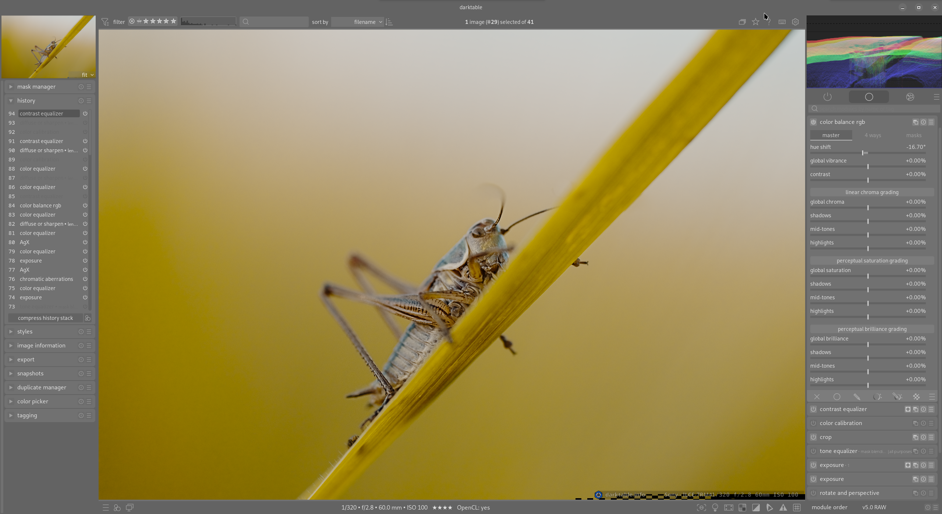Open the masks tab in color balance
Screen dimensions: 942x514
[x=914, y=135]
